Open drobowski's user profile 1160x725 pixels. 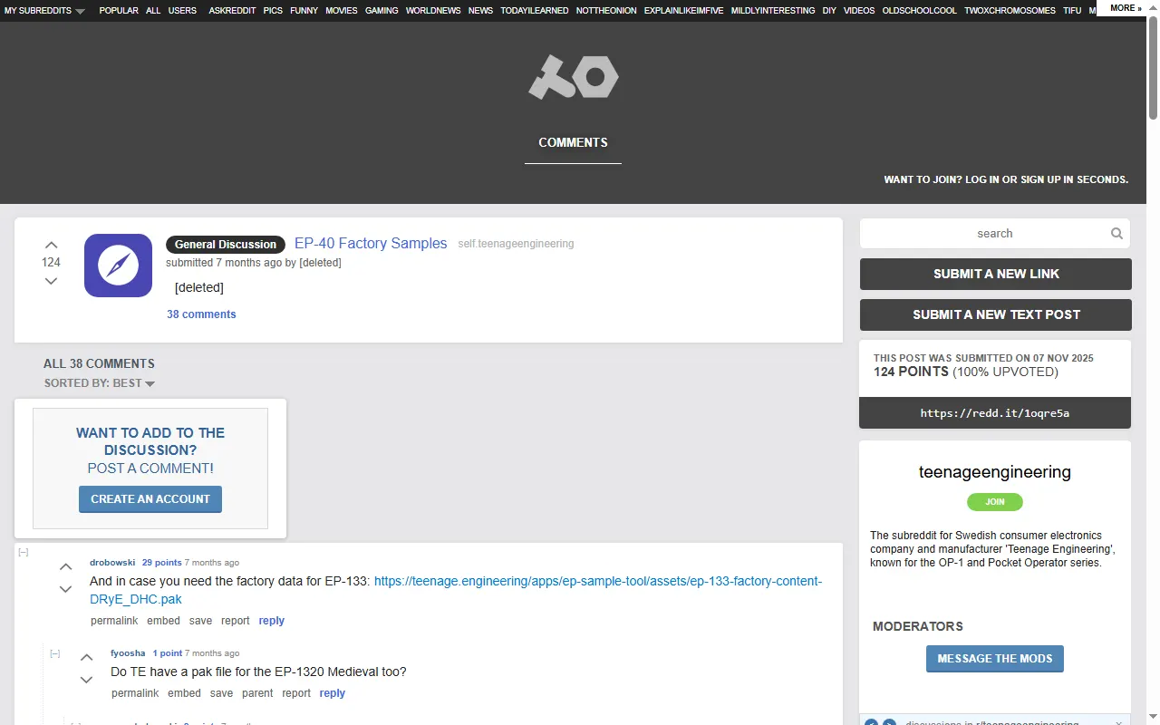112,563
